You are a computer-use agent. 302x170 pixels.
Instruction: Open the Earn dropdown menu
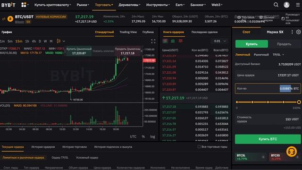180,5
